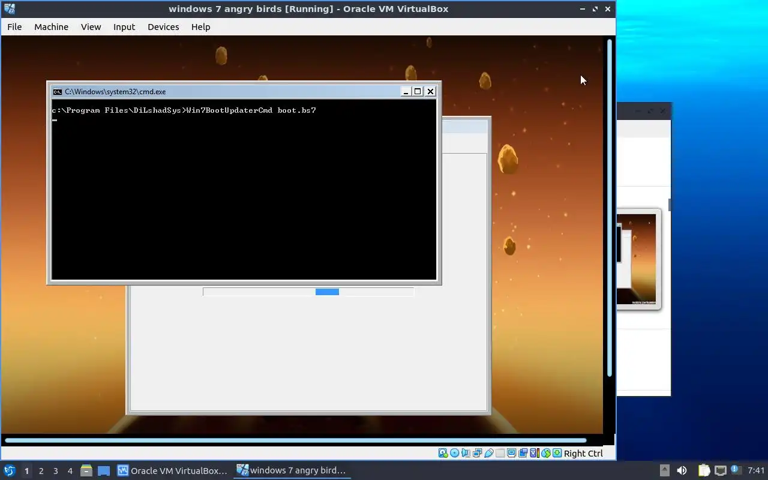Open the file manager taskbar launcher
The width and height of the screenshot is (768, 480).
point(86,470)
